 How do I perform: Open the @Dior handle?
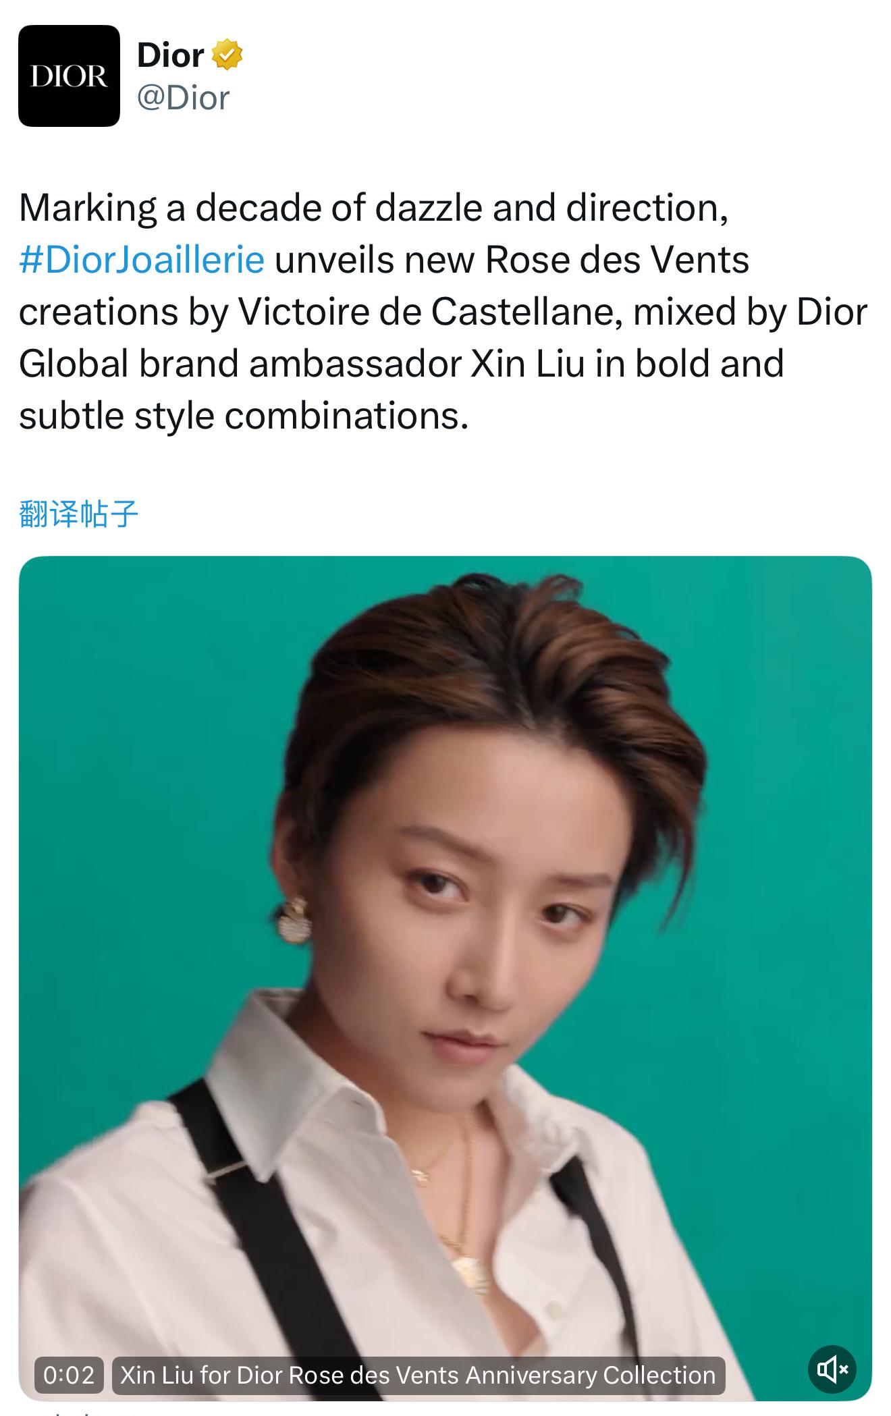pos(184,98)
